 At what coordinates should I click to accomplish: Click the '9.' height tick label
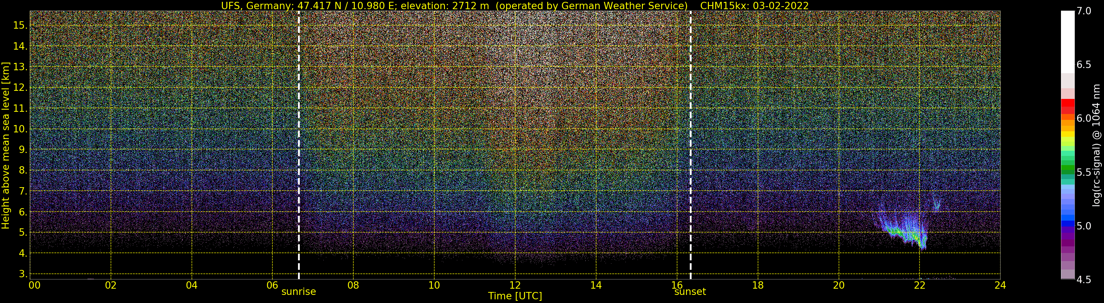23,150
